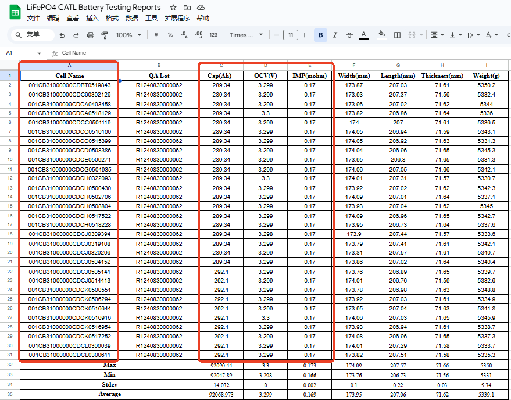511x400 pixels.
Task: Toggle italic formatting
Action: click(x=335, y=35)
